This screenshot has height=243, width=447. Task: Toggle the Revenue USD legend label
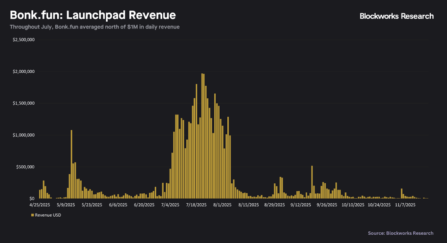click(48, 215)
